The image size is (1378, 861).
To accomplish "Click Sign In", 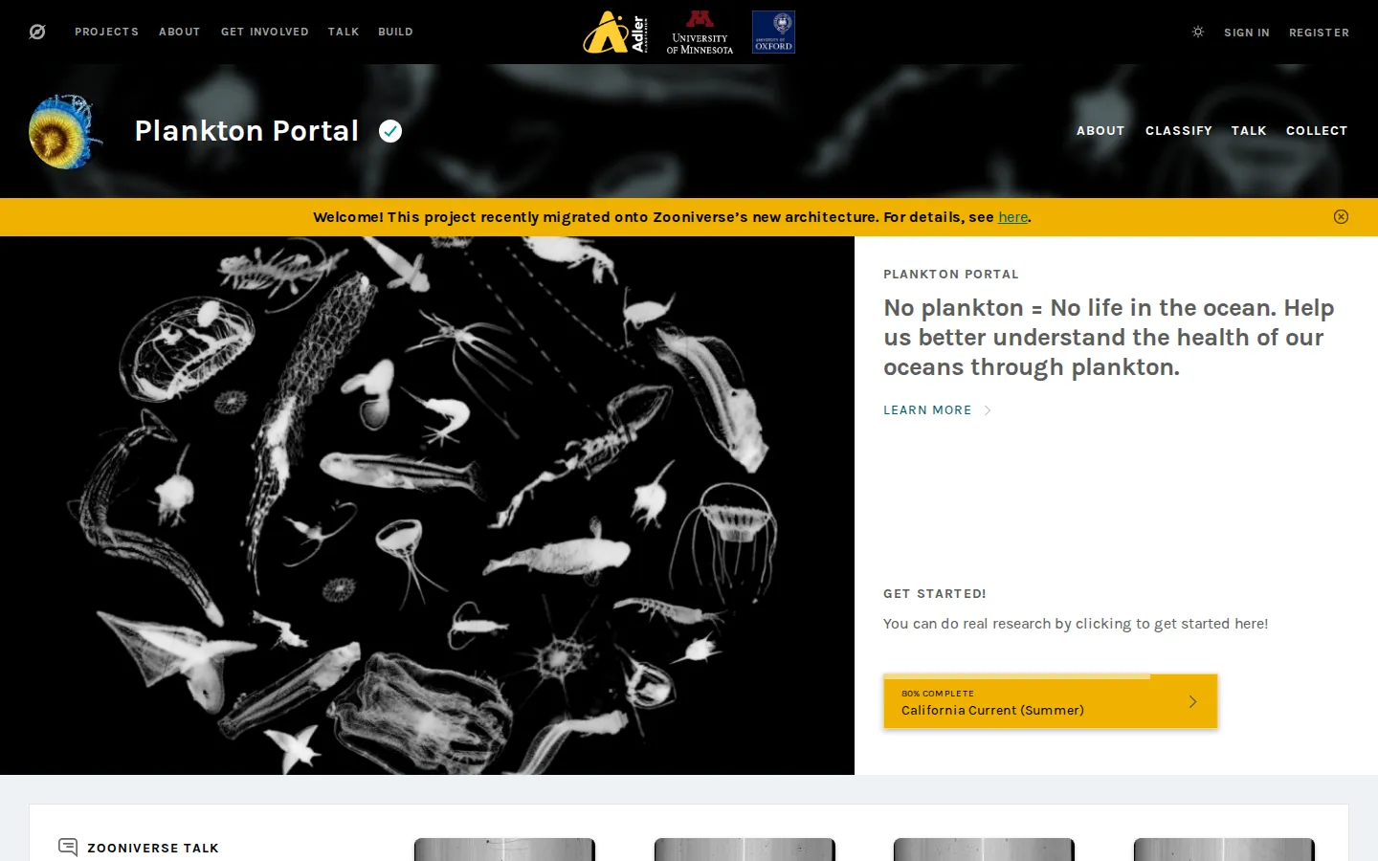I will tap(1247, 33).
